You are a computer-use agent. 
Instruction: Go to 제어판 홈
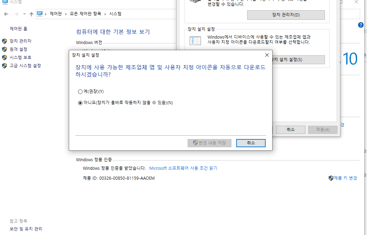click(18, 29)
